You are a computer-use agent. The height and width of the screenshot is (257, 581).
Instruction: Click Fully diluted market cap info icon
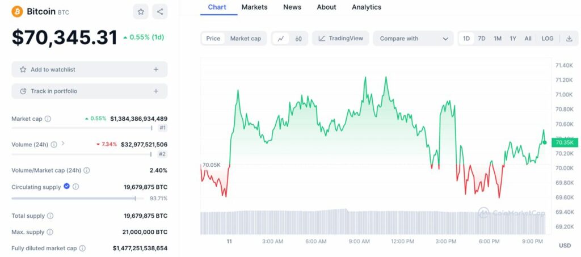(x=82, y=248)
